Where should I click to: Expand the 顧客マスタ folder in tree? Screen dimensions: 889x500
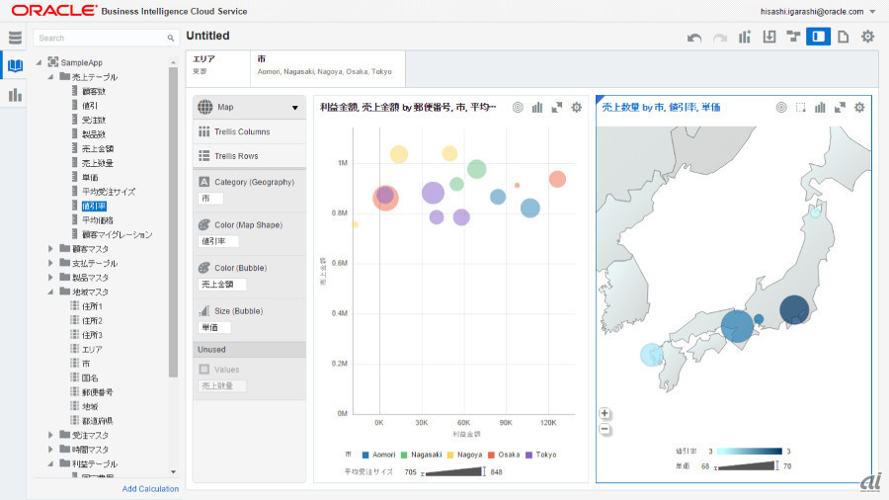(51, 249)
